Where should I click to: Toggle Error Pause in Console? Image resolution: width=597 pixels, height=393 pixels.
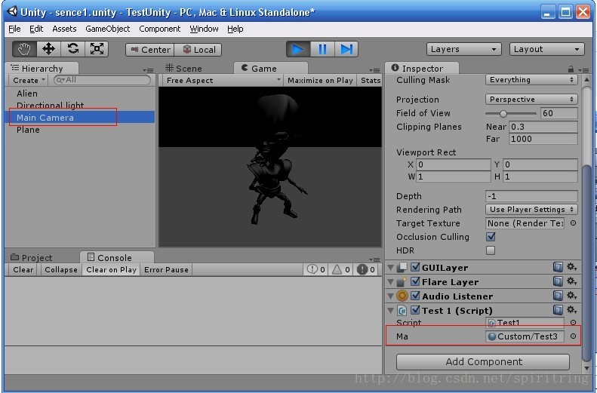pos(166,270)
